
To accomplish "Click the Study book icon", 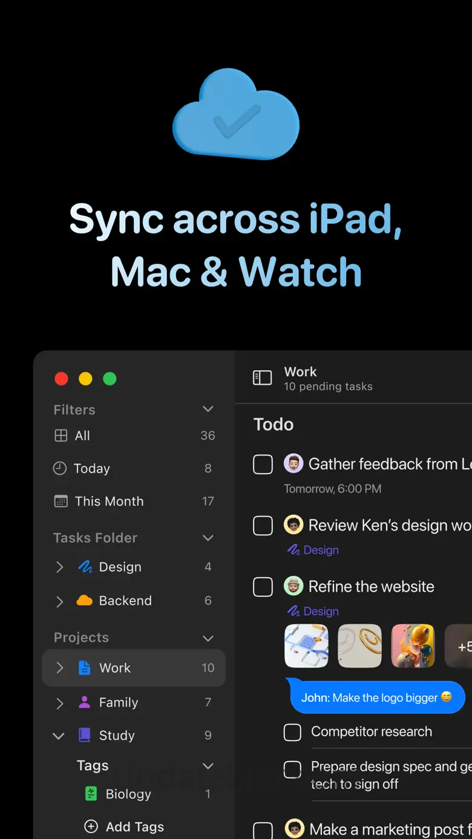I will 85,736.
